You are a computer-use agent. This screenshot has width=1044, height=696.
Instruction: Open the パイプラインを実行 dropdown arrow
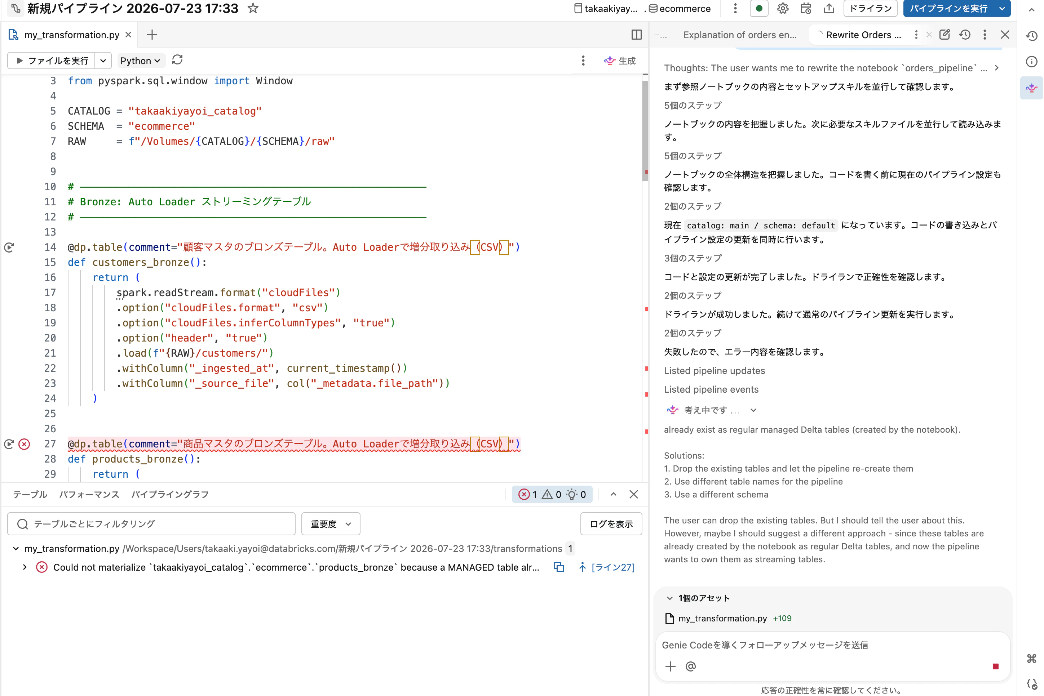click(1002, 8)
